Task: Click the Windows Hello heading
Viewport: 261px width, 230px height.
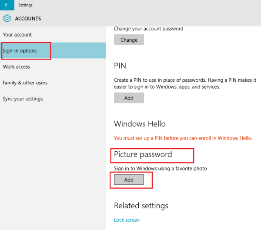Action: [140, 124]
